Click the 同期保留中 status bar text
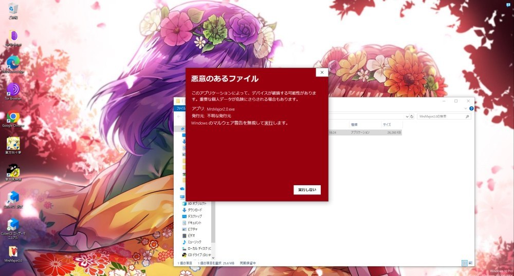 [x=248, y=263]
